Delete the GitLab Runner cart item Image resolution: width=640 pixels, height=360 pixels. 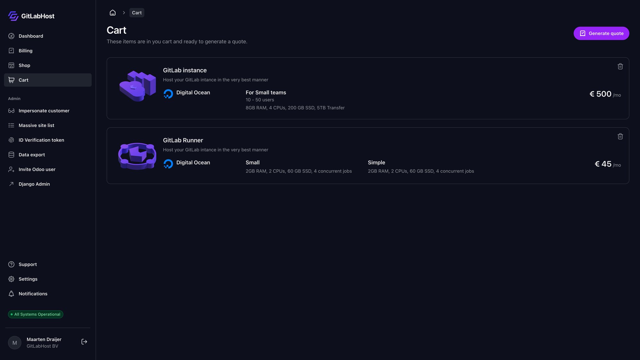(620, 136)
